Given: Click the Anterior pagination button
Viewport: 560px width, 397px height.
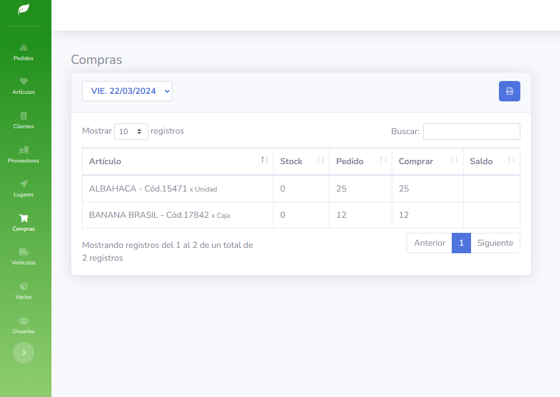Looking at the screenshot, I should tap(429, 243).
